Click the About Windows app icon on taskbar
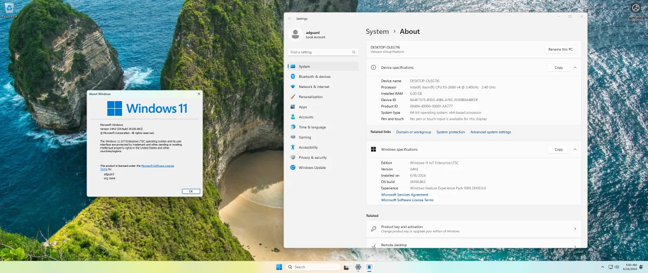The image size is (648, 273). click(370, 267)
